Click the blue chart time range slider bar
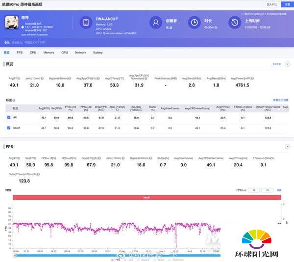 click(118, 255)
